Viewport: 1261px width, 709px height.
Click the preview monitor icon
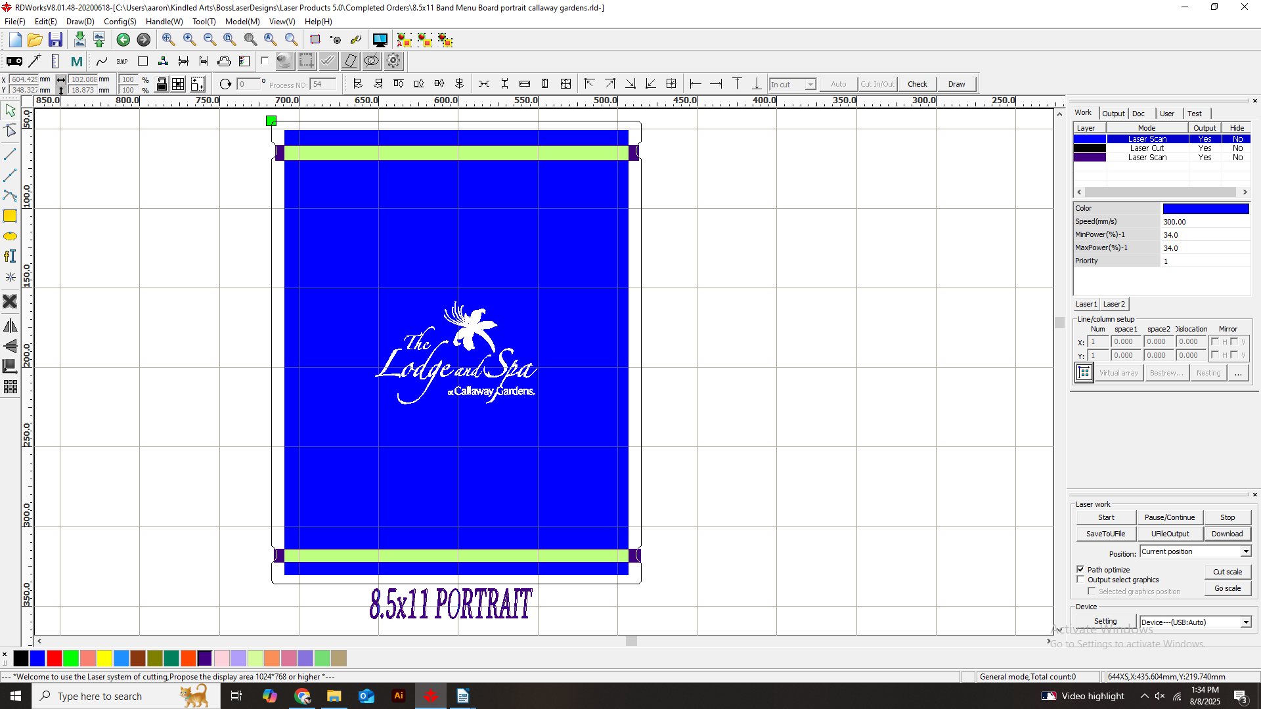point(380,40)
